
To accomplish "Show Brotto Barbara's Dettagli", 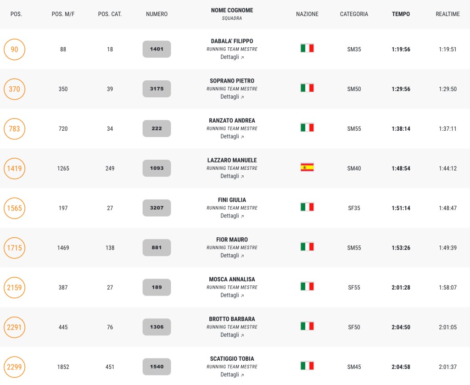I will pyautogui.click(x=232, y=335).
